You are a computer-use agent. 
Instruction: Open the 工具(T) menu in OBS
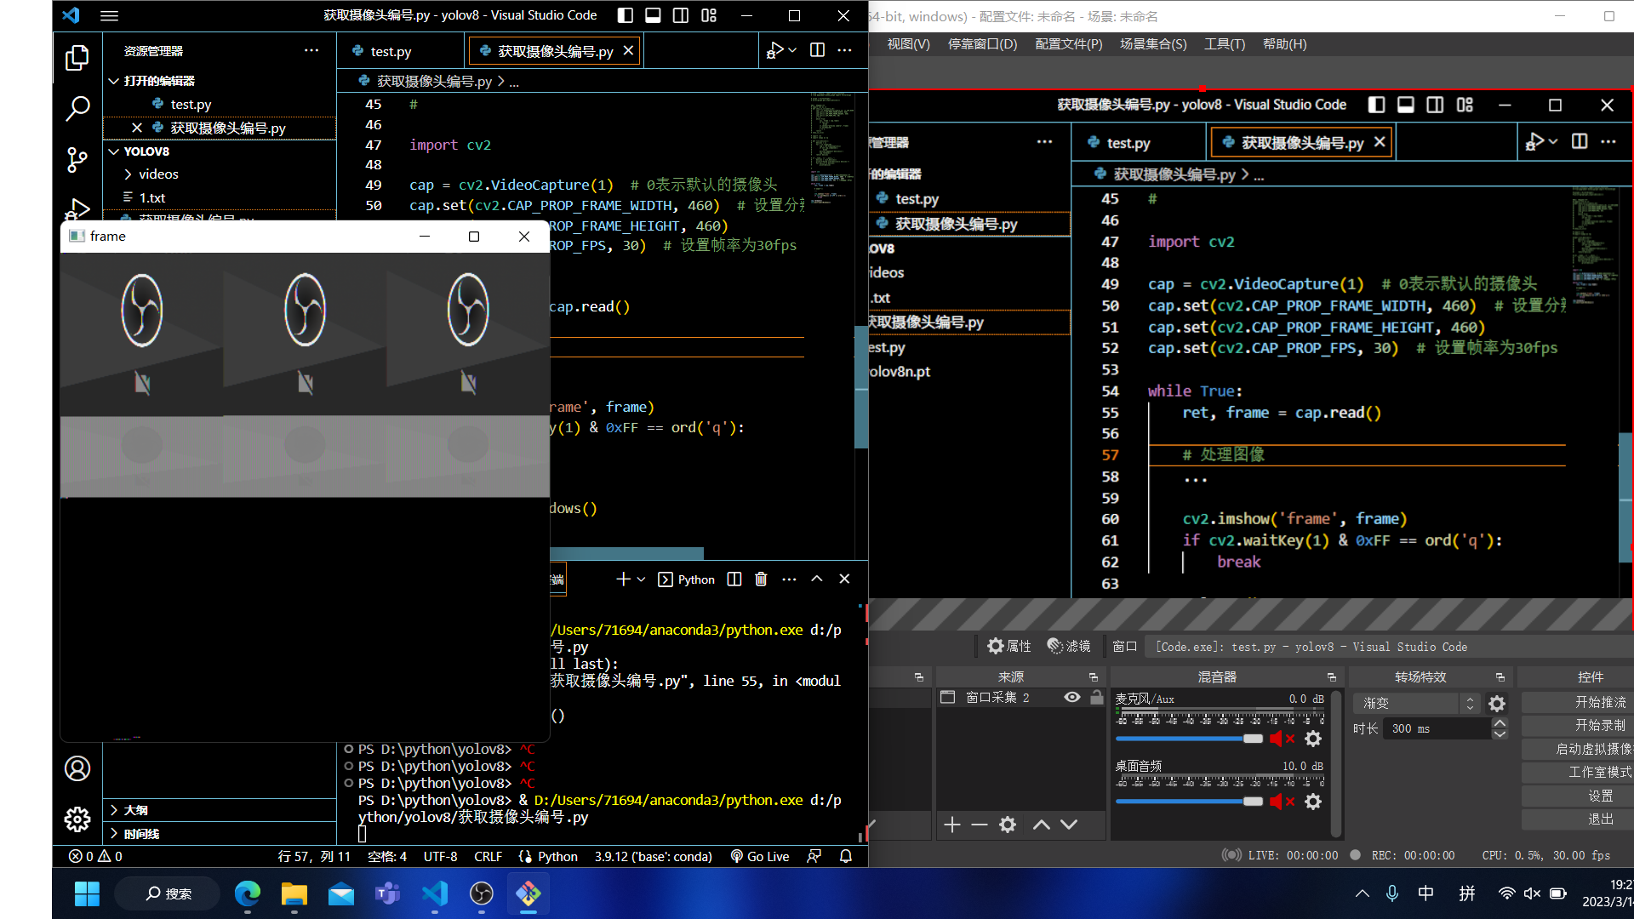[1225, 44]
